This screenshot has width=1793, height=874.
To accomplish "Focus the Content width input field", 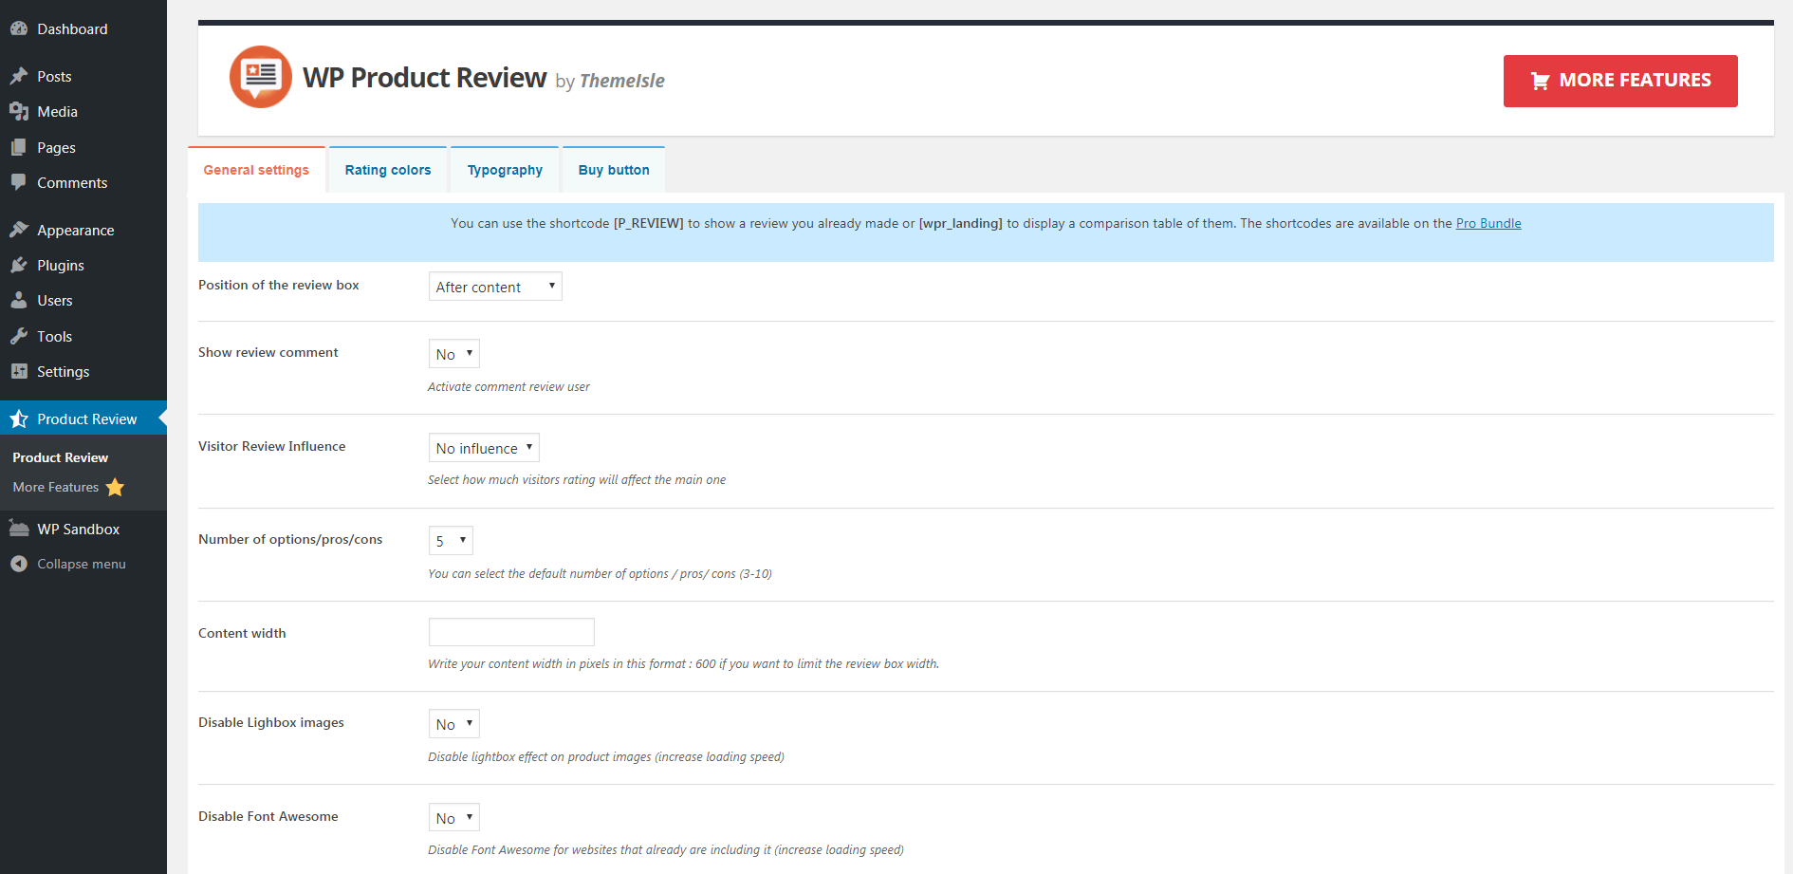I will (511, 632).
